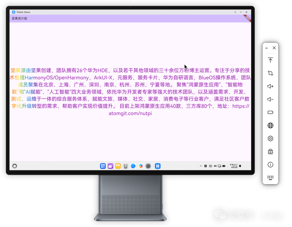The image size is (292, 227).
Task: Open the settings app in dock
Action: click(148, 166)
